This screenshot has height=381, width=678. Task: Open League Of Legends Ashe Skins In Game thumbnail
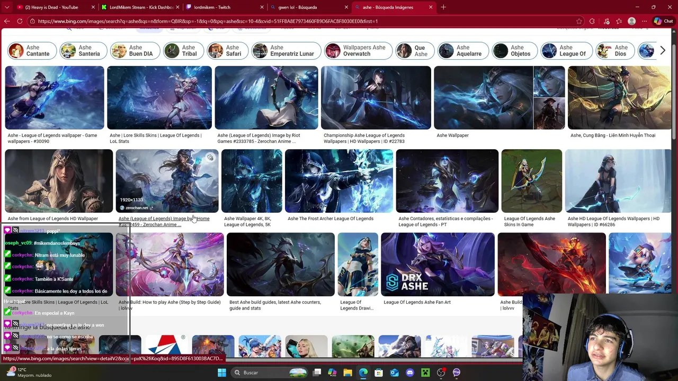pyautogui.click(x=532, y=181)
